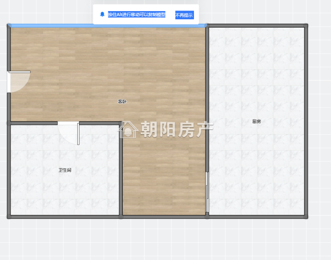
Task: Click the top-right wall corner node
Action: click(306, 26)
